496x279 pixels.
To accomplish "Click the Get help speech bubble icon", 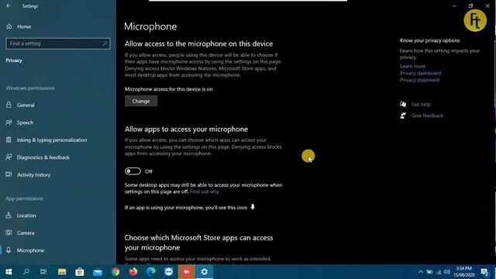I will click(x=403, y=104).
